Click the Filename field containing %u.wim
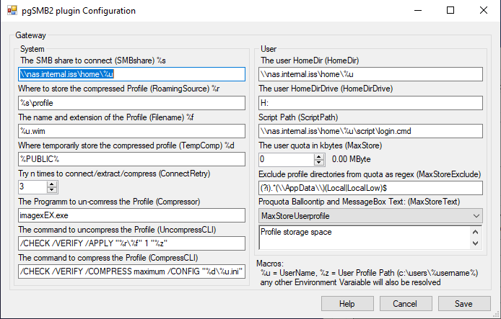The height and width of the screenshot is (319, 501). coord(131,131)
